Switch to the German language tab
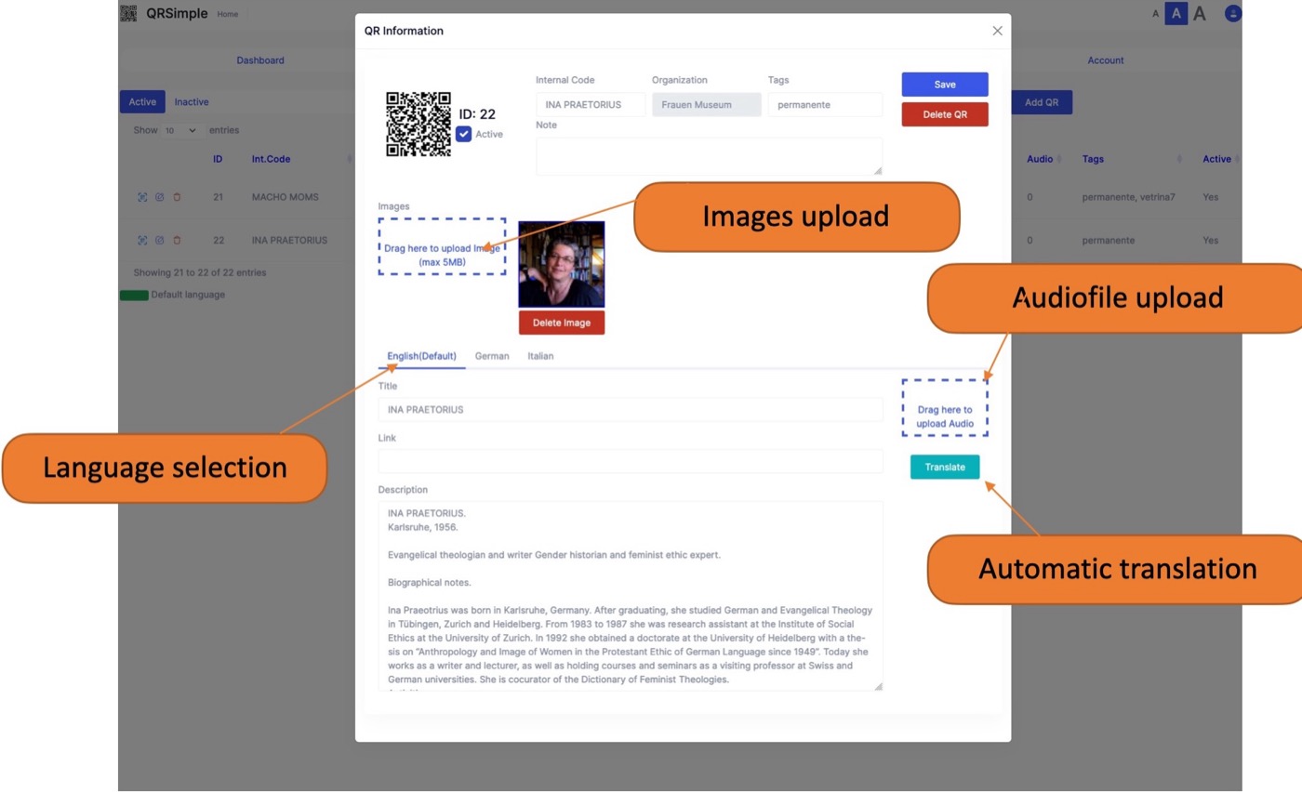1302x792 pixels. tap(492, 356)
